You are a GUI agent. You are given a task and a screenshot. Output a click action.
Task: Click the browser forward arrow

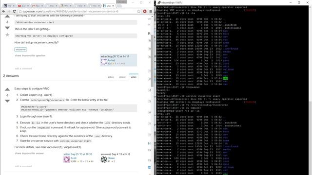9,11
